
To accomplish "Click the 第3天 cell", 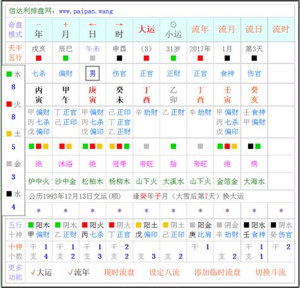I will (254, 49).
